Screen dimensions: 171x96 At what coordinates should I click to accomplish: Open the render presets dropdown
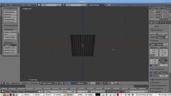point(156,45)
